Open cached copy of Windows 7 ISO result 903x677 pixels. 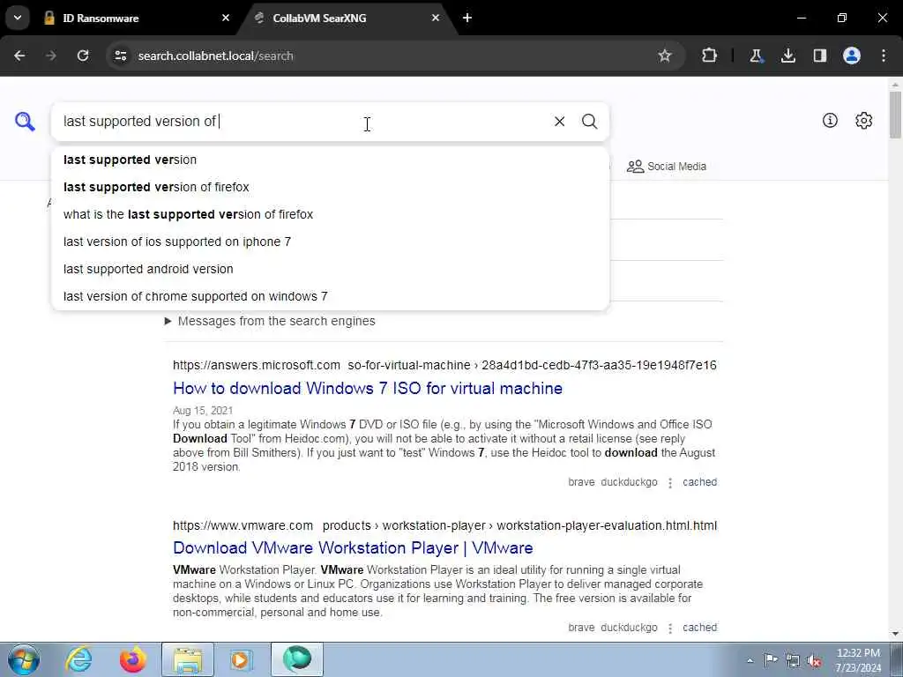(x=699, y=482)
